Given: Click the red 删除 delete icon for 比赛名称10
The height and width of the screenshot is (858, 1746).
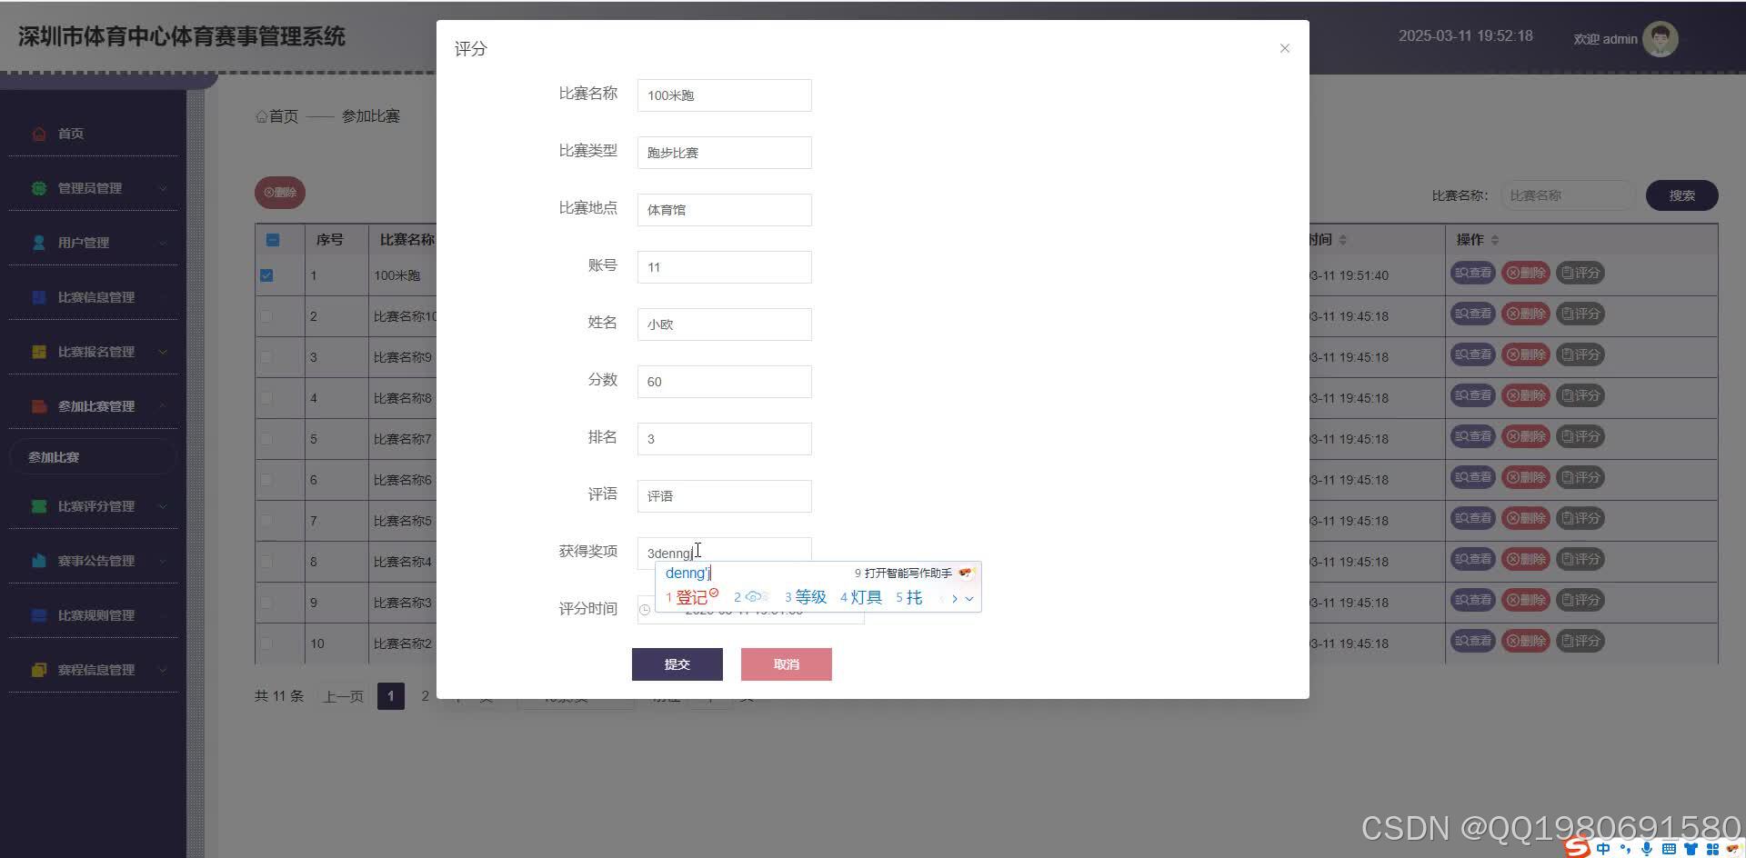Looking at the screenshot, I should click(1525, 313).
